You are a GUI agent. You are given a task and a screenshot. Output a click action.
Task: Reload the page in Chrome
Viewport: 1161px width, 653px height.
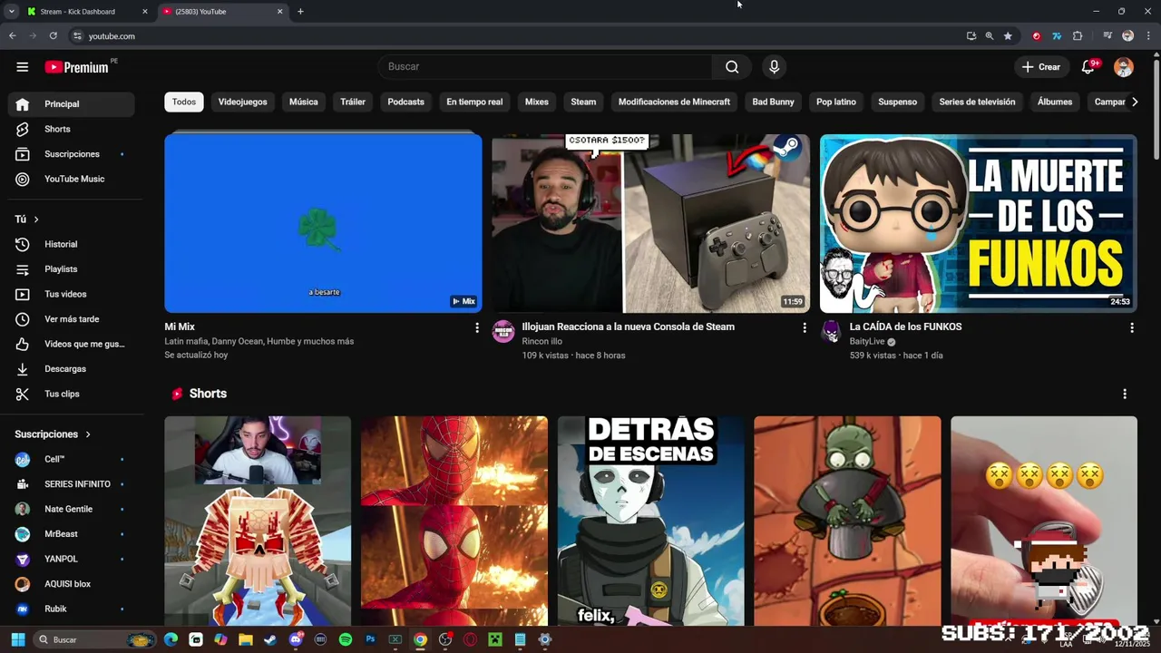[54, 36]
